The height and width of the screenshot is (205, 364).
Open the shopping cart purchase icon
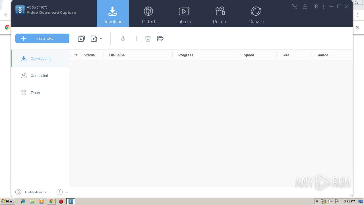click(x=295, y=6)
